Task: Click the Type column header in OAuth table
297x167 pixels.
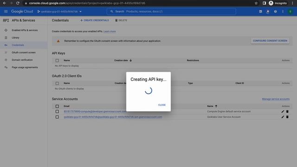Action: coord(190,83)
